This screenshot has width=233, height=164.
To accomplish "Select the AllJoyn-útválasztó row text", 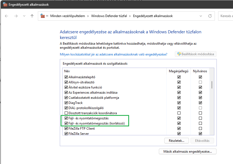I will 81,82.
